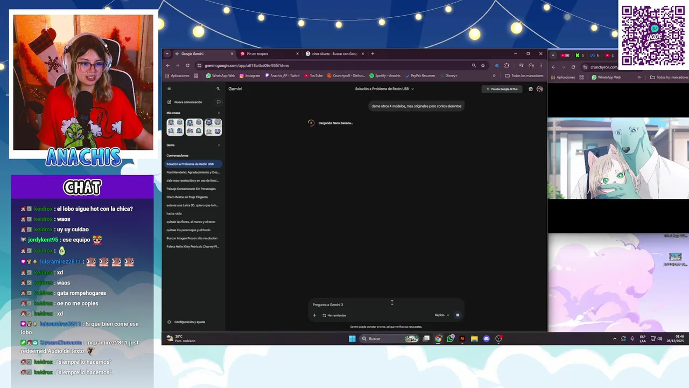This screenshot has height=388, width=689.
Task: Open temporary chat icon beside Nueva conversación
Action: point(219,102)
